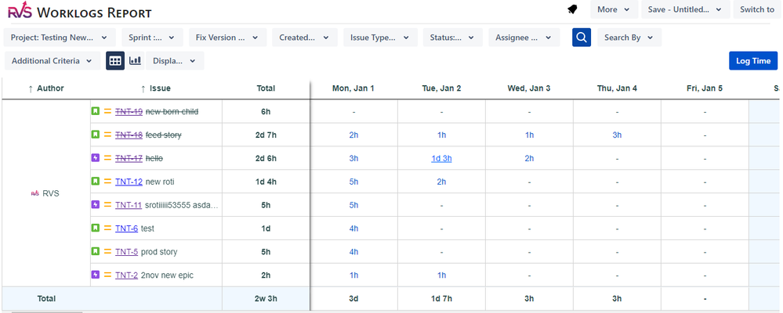783x313 pixels.
Task: Click 1h worklog on Tue for TNT-2
Action: pos(441,275)
